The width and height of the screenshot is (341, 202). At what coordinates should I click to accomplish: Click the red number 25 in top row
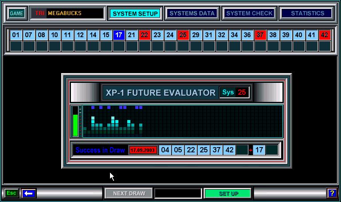(183, 35)
